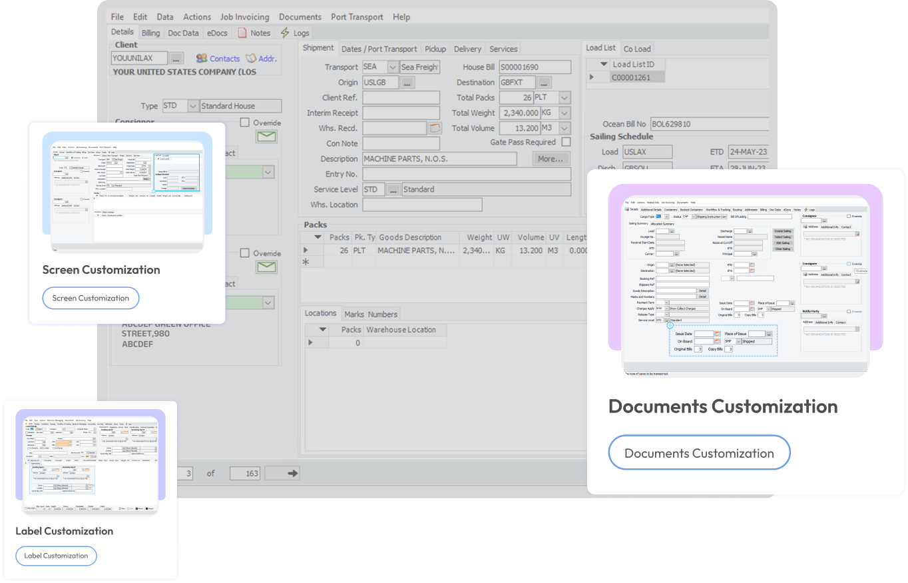The height and width of the screenshot is (583, 908).
Task: Expand the Transport SEA dropdown
Action: pyautogui.click(x=392, y=67)
